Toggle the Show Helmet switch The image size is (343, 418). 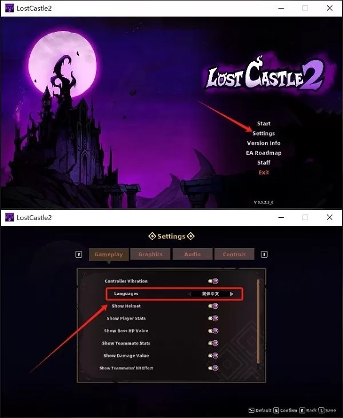pyautogui.click(x=213, y=306)
